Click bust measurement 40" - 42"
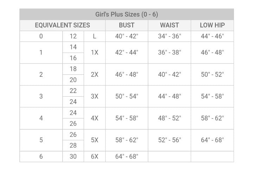 pyautogui.click(x=127, y=36)
